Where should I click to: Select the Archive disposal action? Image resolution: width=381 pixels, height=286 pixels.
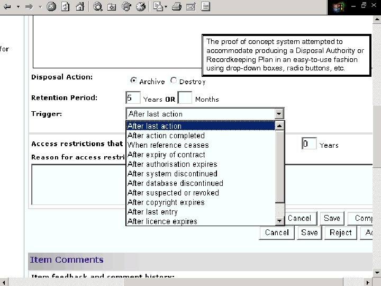tap(133, 80)
